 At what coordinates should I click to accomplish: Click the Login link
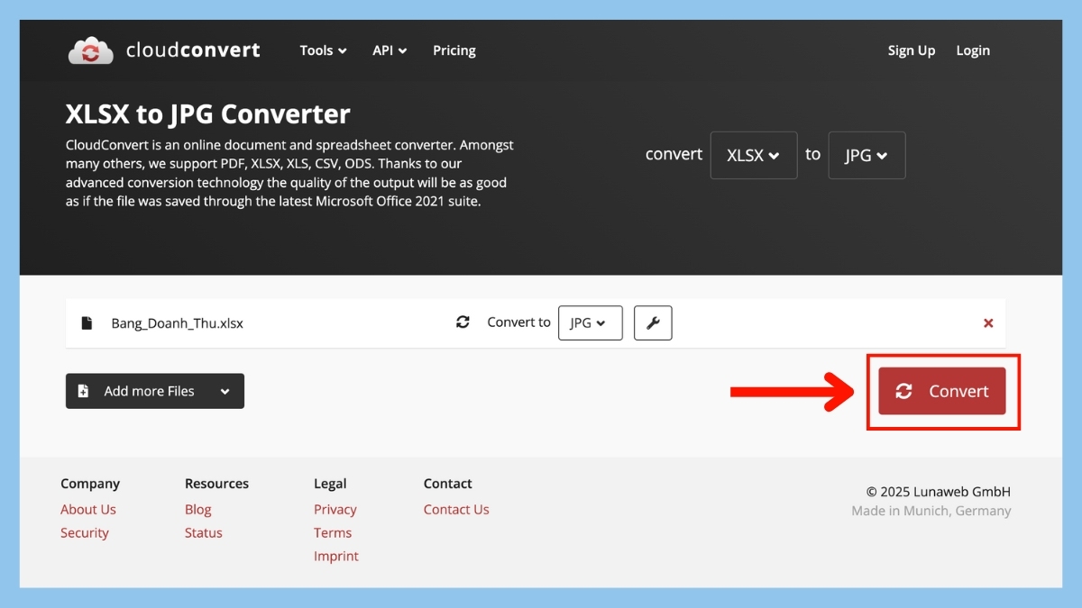[973, 50]
